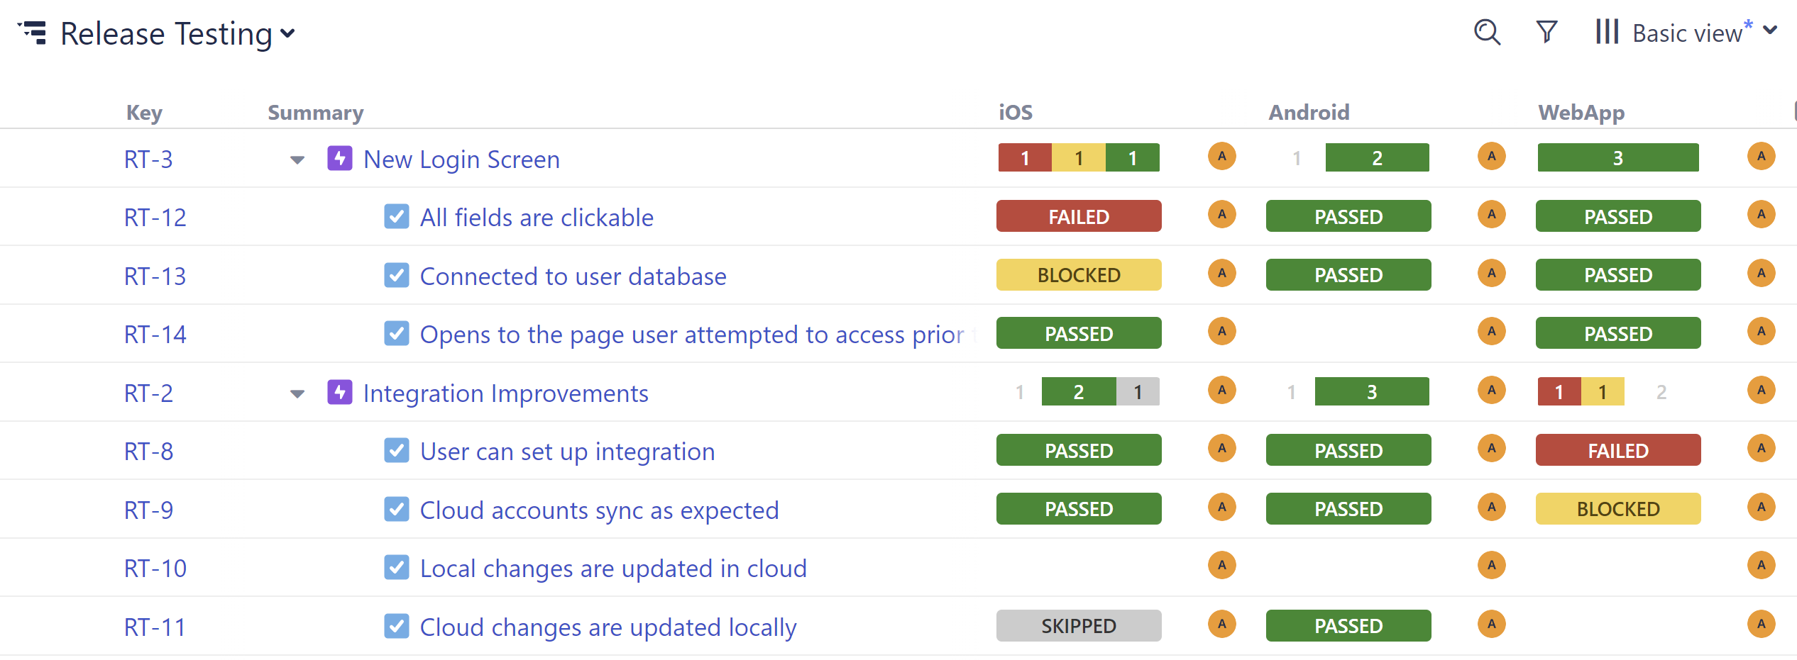Open issue RT-13 via its key link

(x=155, y=275)
